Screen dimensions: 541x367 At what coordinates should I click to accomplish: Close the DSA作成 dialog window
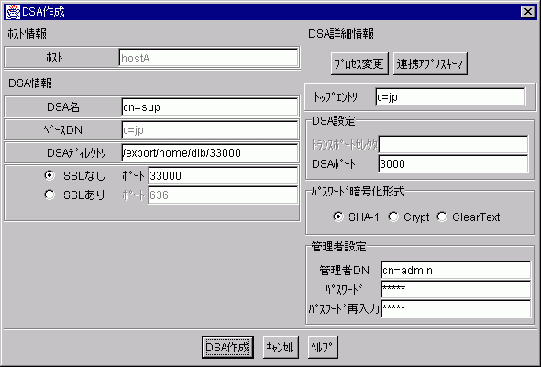pyautogui.click(x=527, y=12)
